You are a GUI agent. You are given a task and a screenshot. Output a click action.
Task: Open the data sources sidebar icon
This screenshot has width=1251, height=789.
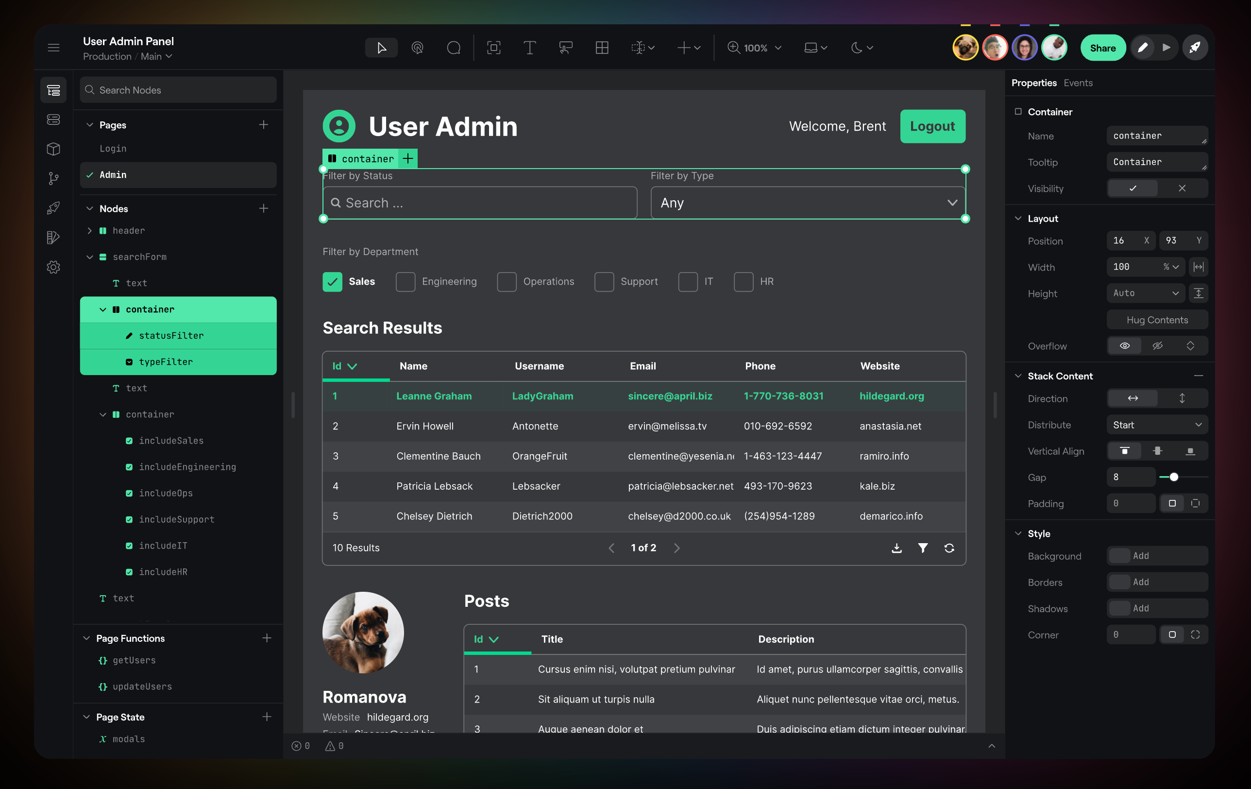tap(53, 120)
